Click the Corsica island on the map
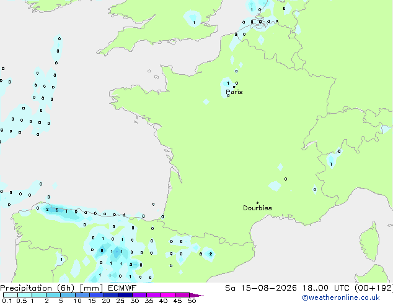 click(x=369, y=242)
